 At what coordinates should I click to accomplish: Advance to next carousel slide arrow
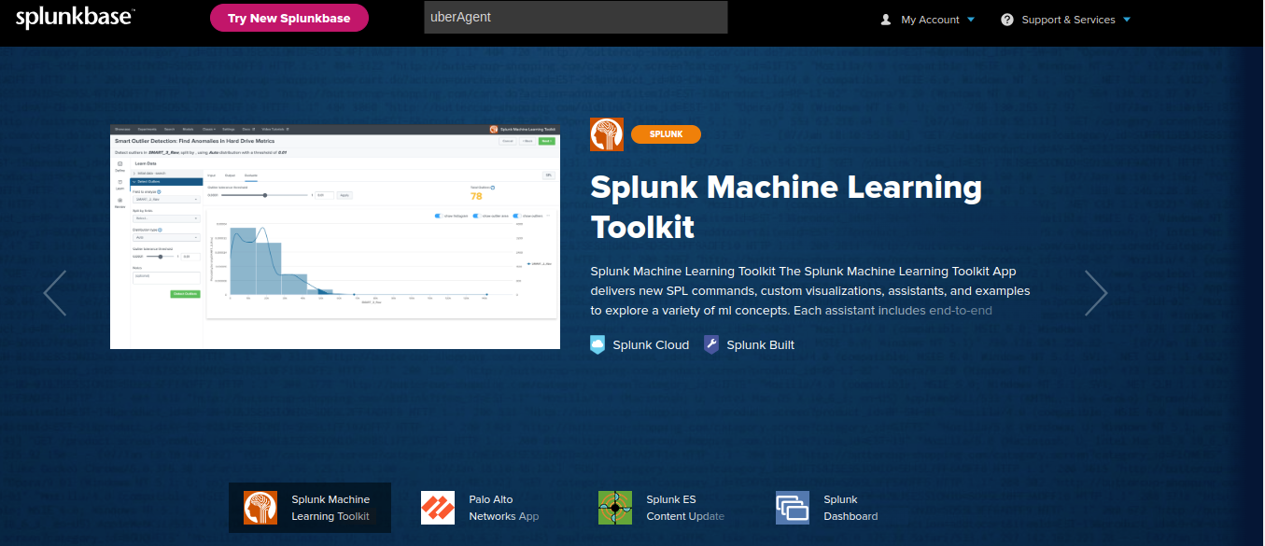tap(1096, 293)
